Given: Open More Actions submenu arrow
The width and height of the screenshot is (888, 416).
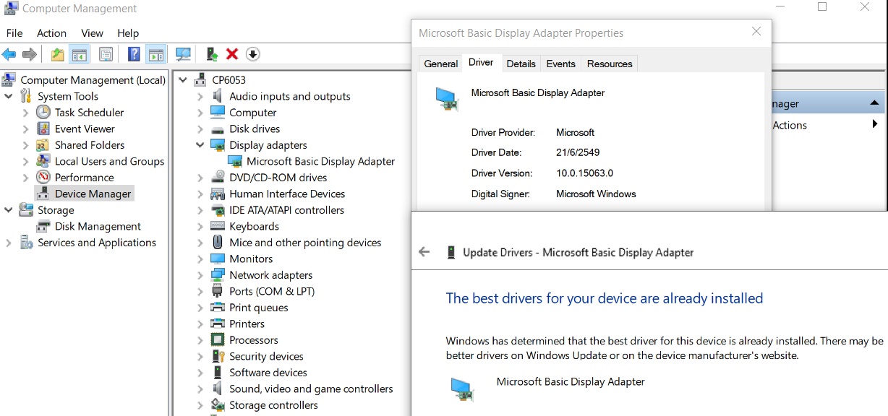Looking at the screenshot, I should 875,125.
